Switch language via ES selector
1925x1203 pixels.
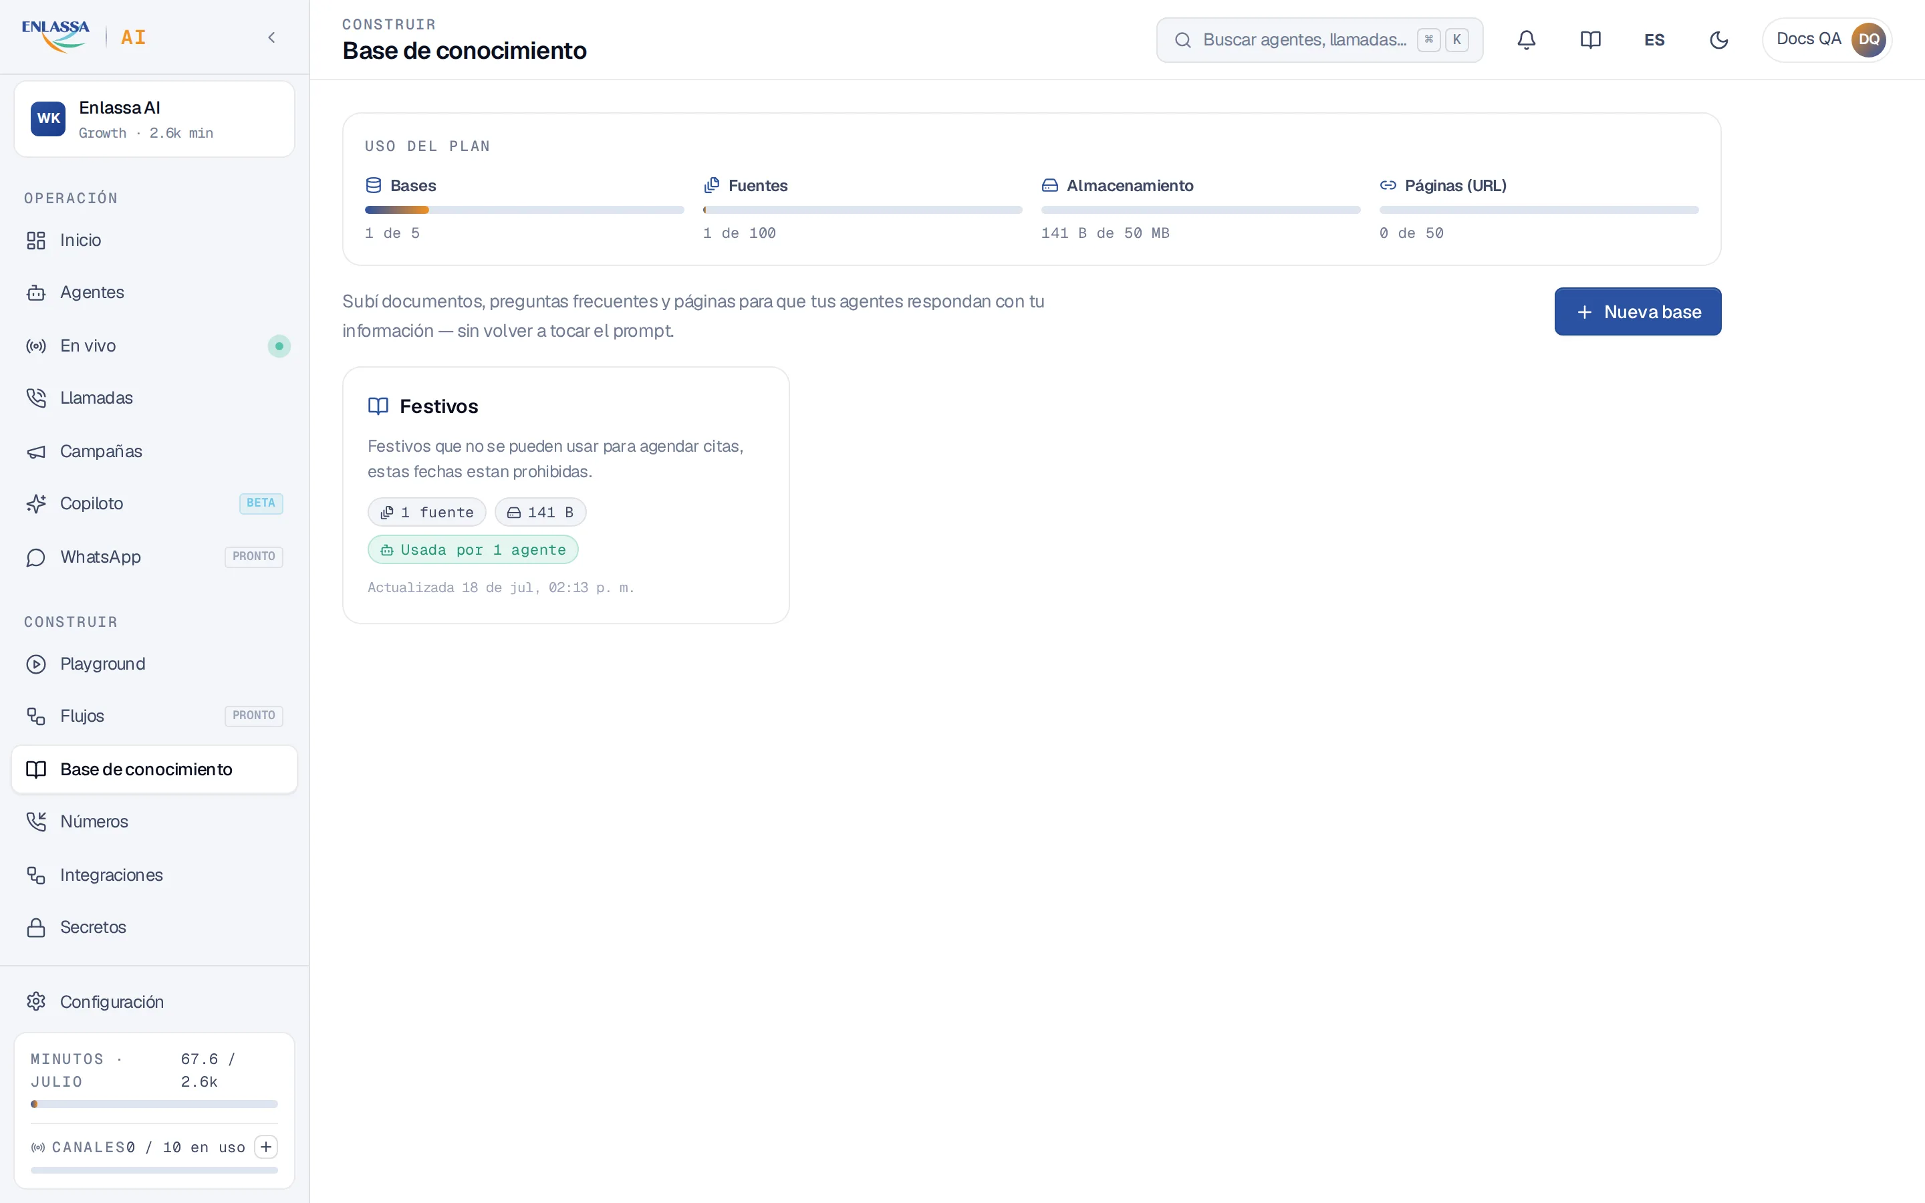(x=1654, y=40)
